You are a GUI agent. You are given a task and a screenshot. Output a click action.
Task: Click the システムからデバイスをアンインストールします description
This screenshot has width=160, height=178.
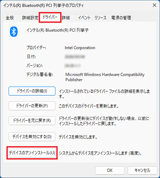[x=100, y=153]
